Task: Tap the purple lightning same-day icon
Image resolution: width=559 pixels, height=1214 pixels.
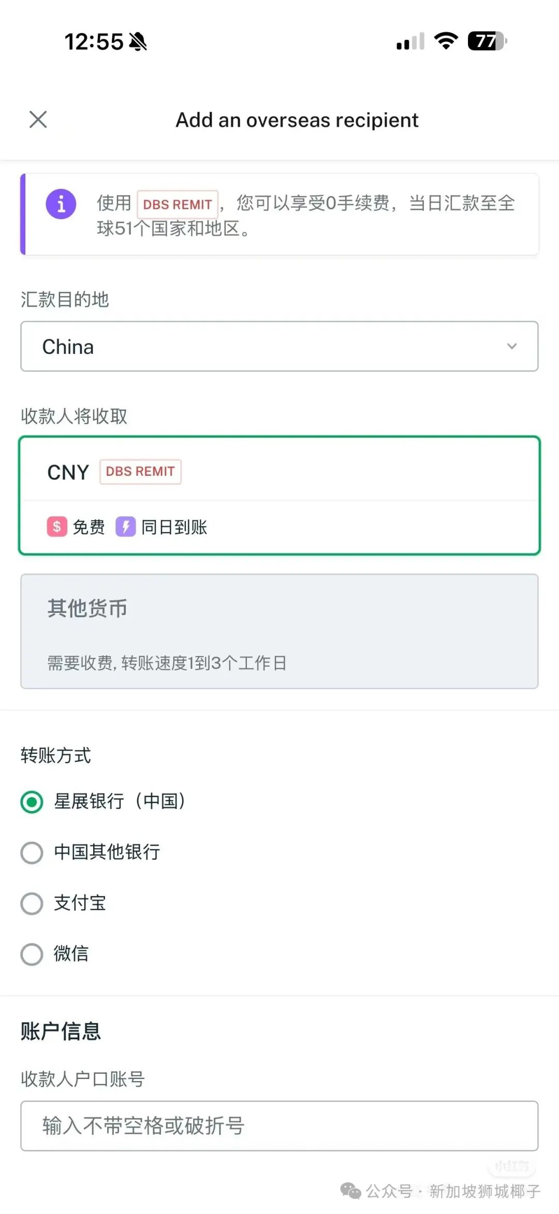Action: click(126, 527)
